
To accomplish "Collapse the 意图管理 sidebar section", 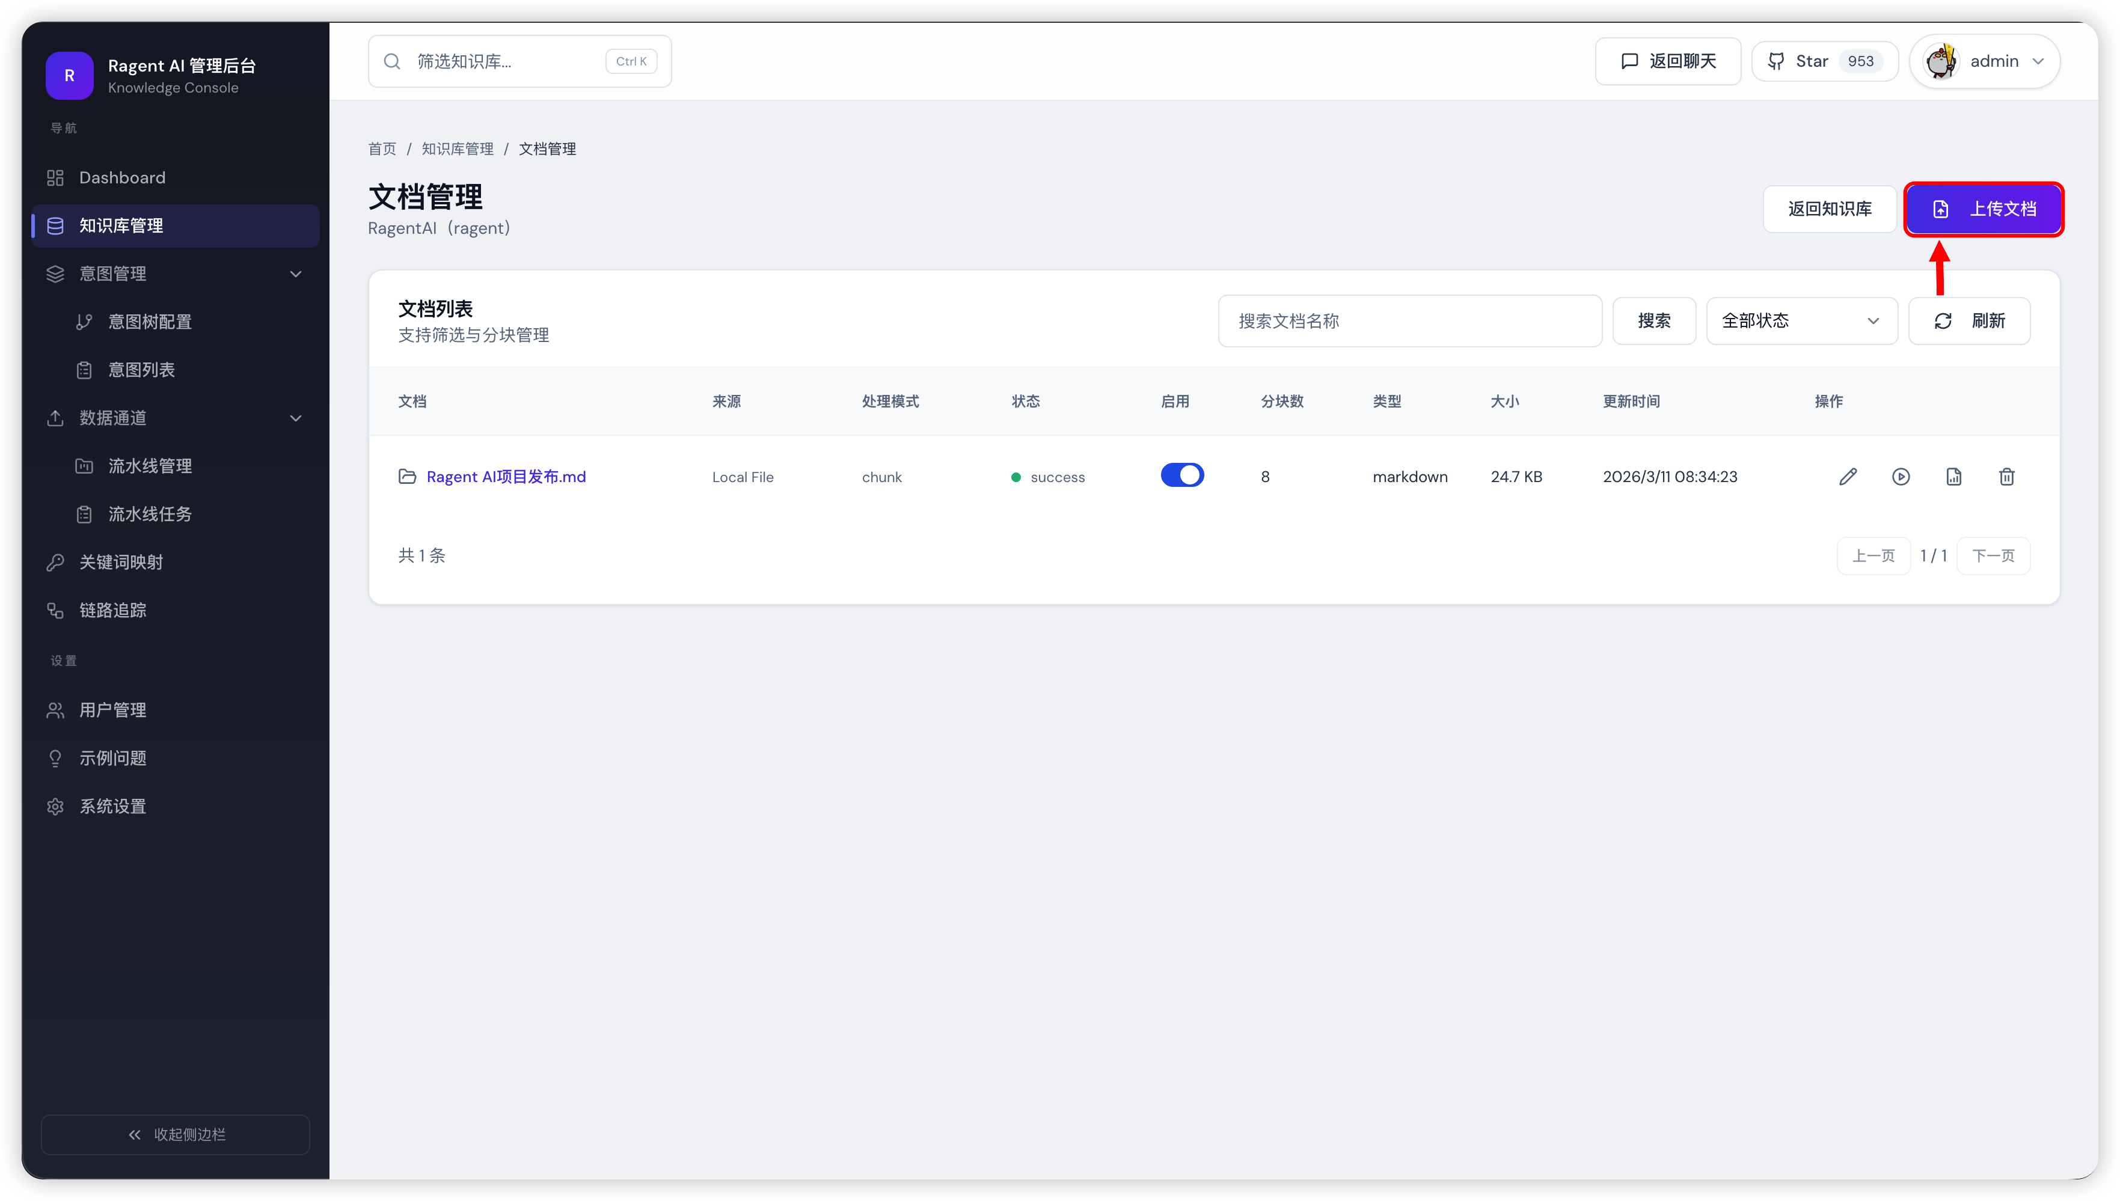I will point(295,274).
